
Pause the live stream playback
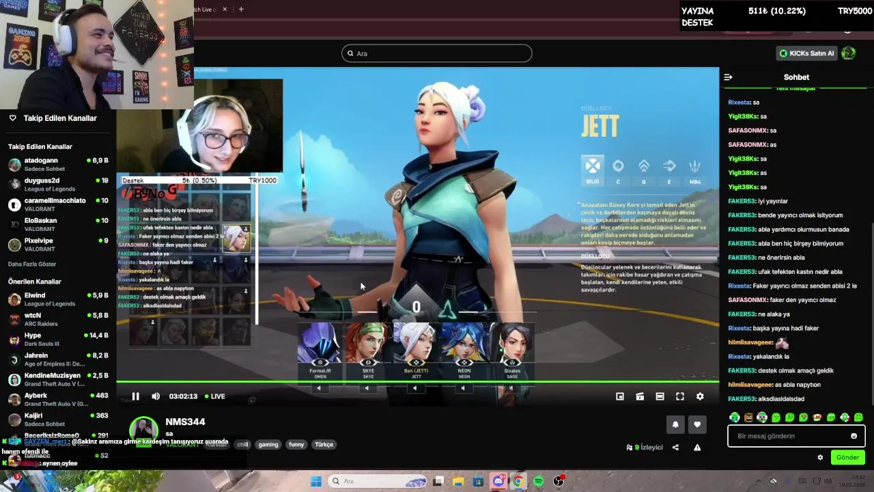[x=135, y=396]
